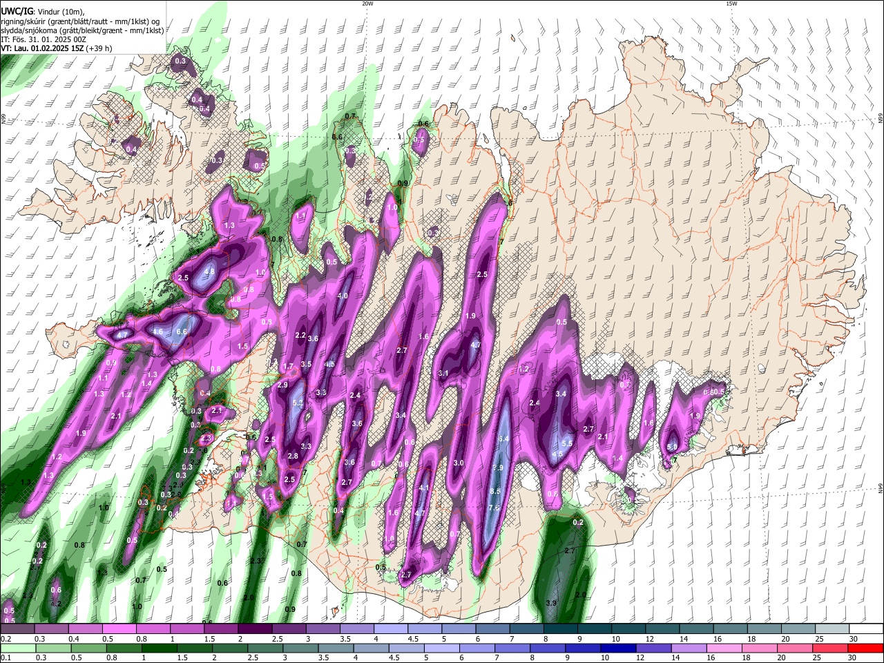Click the dark teal swatch at 8 in snow legend
884x663 pixels.
tap(560, 629)
